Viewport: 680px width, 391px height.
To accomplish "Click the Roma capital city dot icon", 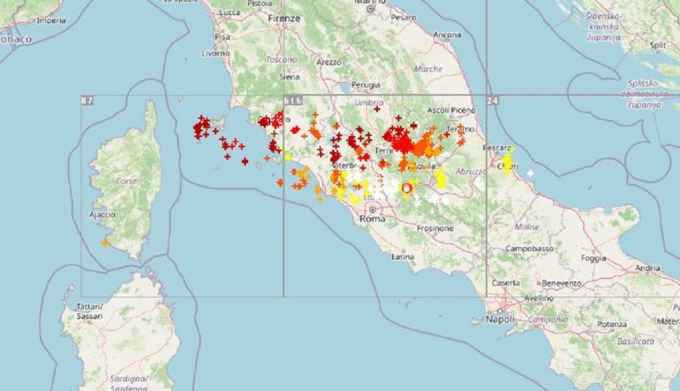I will (x=373, y=210).
